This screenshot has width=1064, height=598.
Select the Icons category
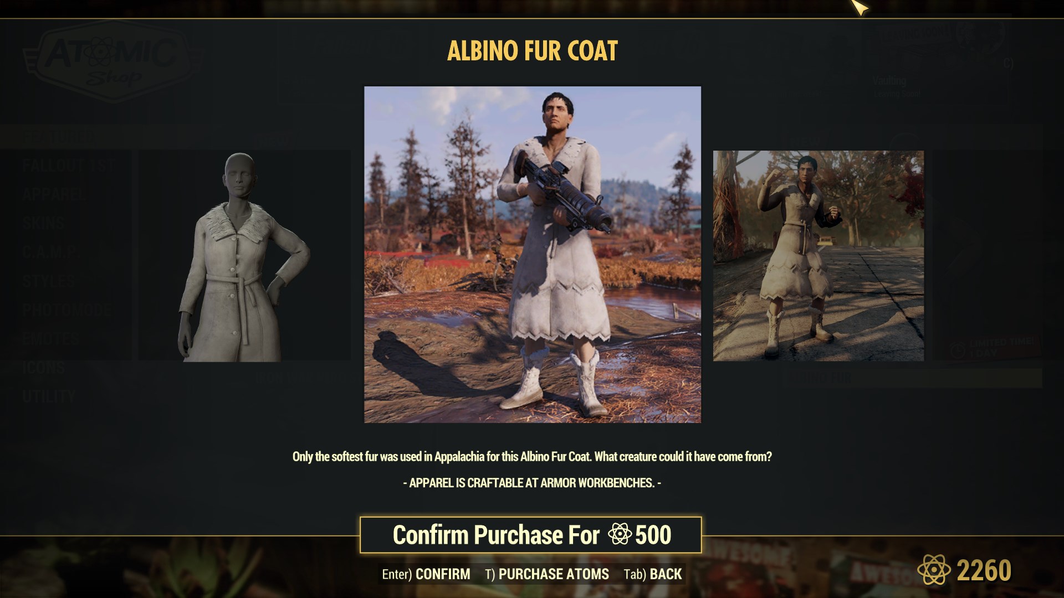pyautogui.click(x=43, y=368)
